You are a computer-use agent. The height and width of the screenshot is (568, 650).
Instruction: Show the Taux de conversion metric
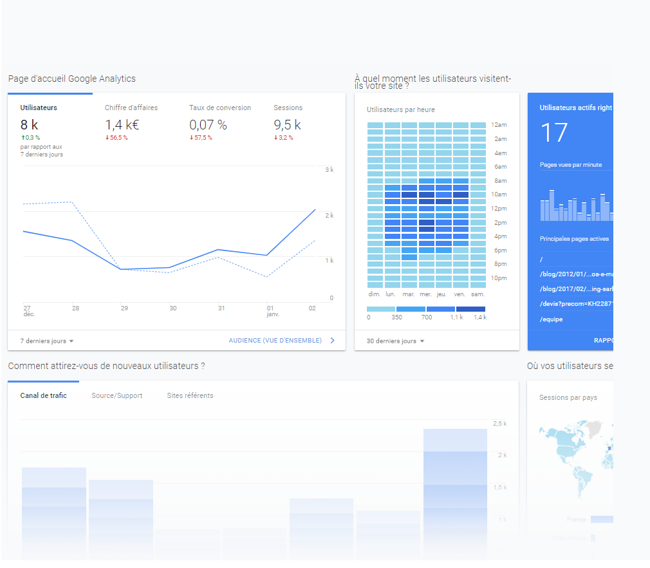(220, 108)
